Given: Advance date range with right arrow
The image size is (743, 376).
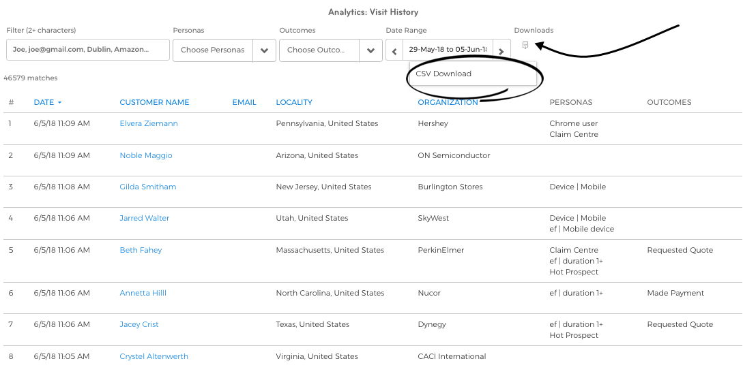Looking at the screenshot, I should 501,51.
